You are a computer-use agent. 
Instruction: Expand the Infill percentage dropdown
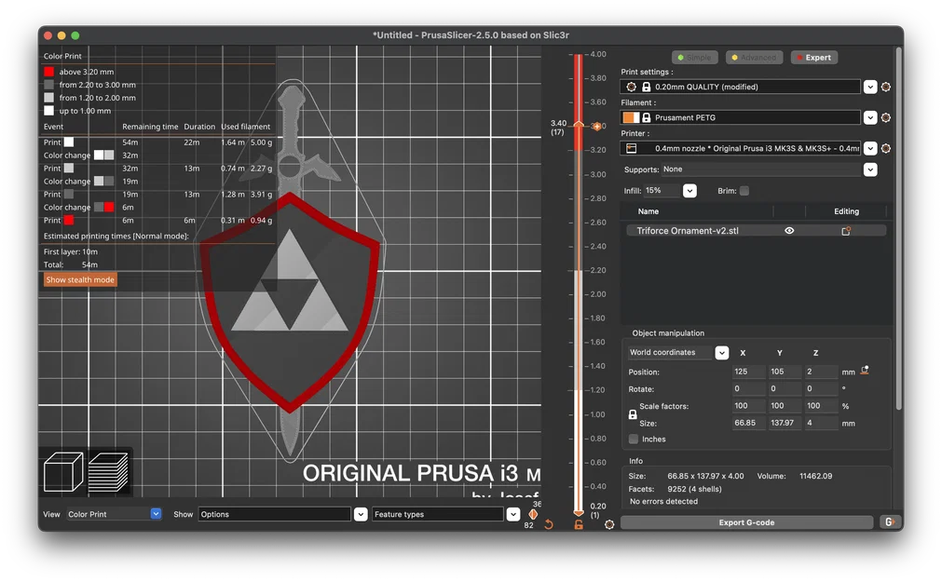pyautogui.click(x=689, y=191)
